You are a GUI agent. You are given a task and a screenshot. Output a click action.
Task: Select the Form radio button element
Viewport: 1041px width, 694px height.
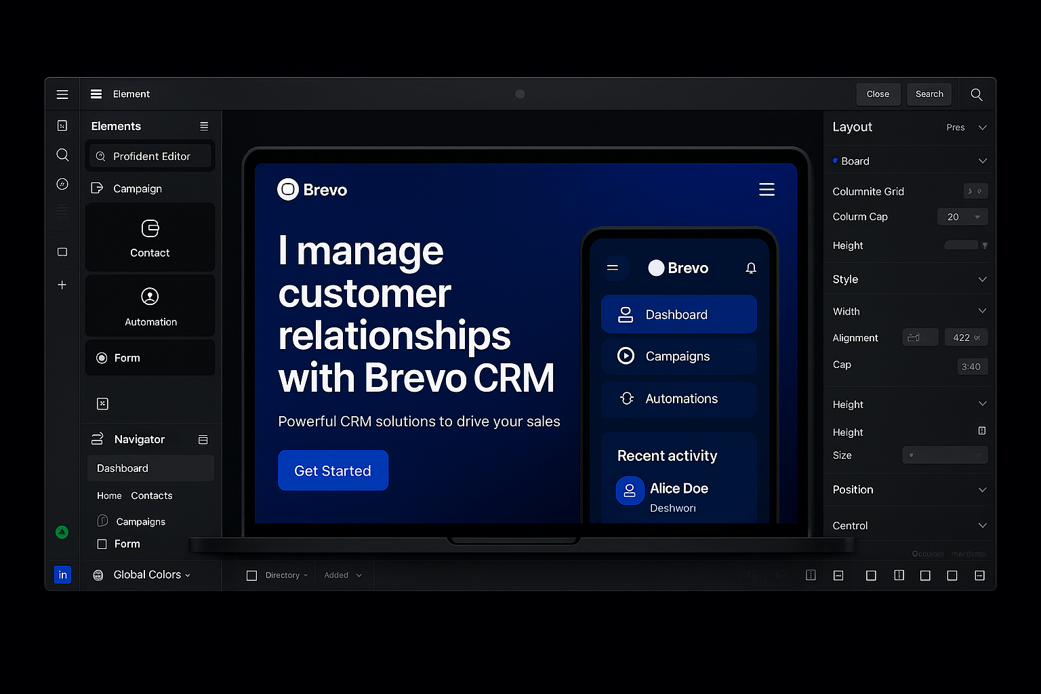coord(102,358)
